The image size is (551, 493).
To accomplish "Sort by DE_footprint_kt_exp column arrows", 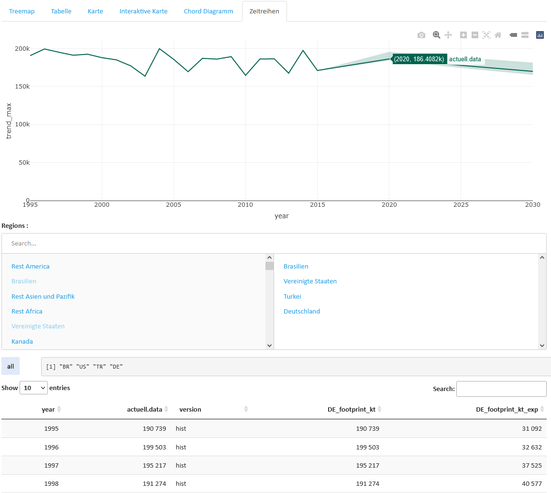I will coord(542,409).
